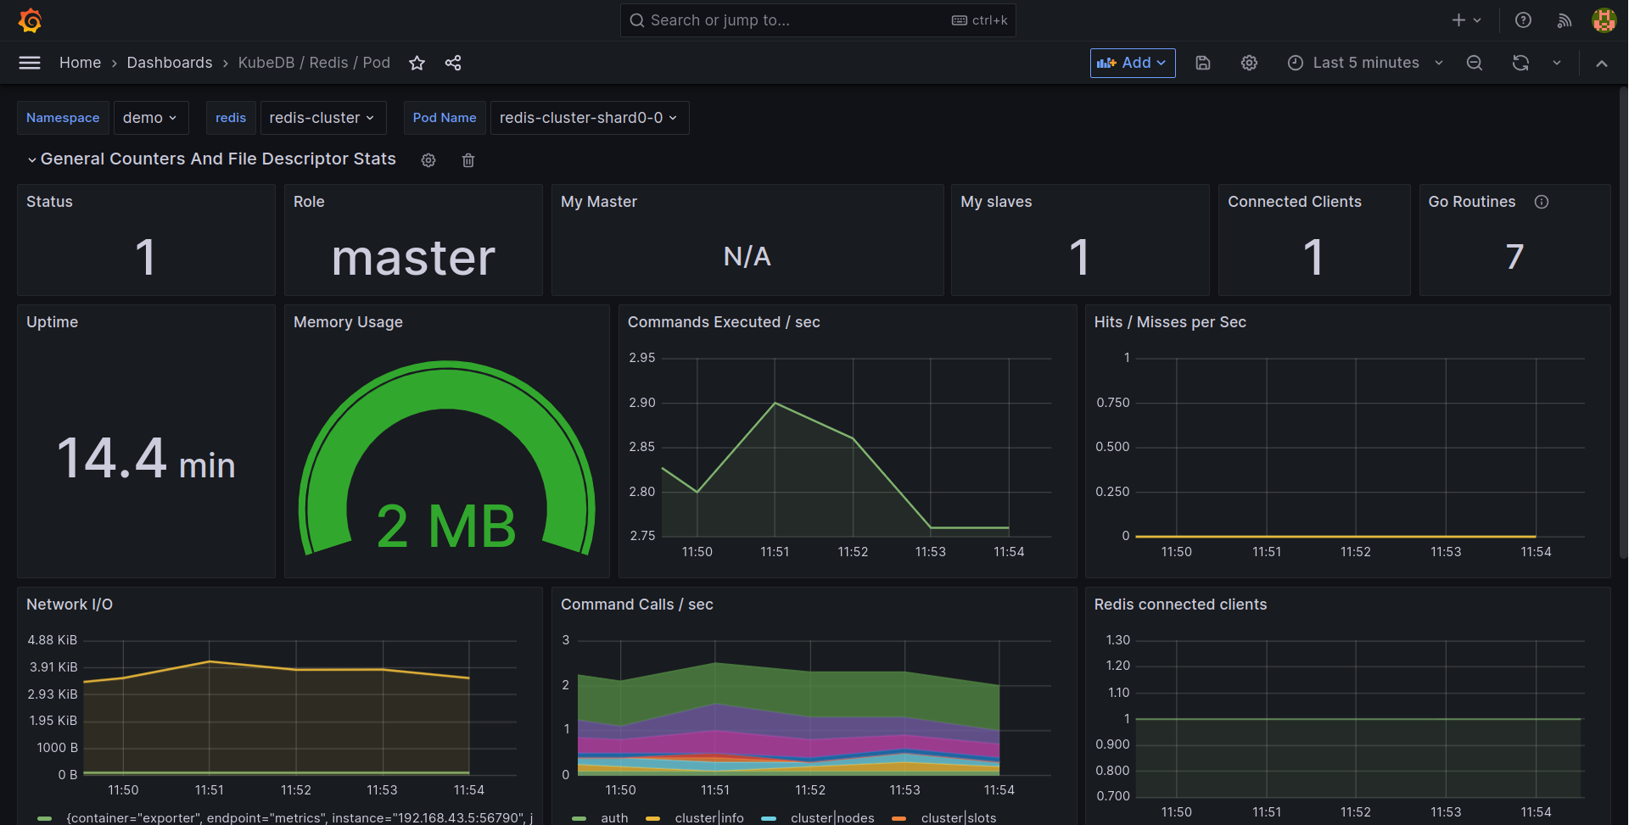Viewport: 1629px width, 825px height.
Task: Focus the Search or jump to field
Action: click(818, 20)
